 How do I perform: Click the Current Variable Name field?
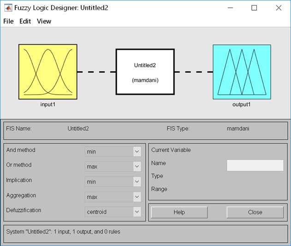255,165
